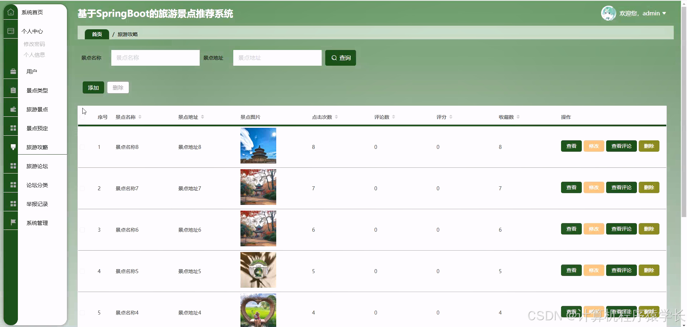Click the 添加 button to add attraction

coord(93,87)
